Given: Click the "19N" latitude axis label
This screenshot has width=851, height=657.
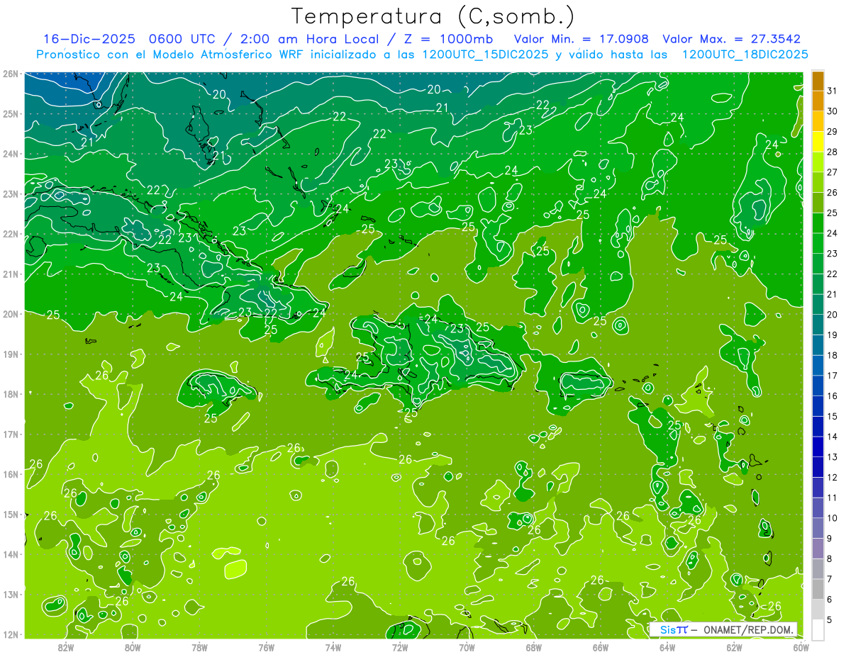Looking at the screenshot, I should 11,354.
